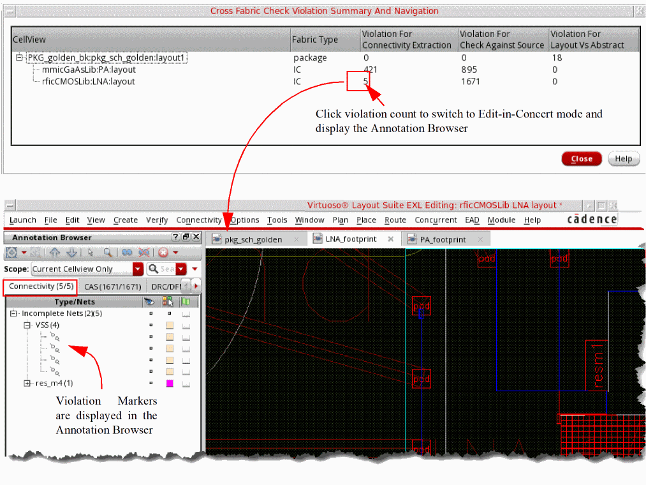The height and width of the screenshot is (485, 646).
Task: Click the Help button in violation summary
Action: [623, 159]
